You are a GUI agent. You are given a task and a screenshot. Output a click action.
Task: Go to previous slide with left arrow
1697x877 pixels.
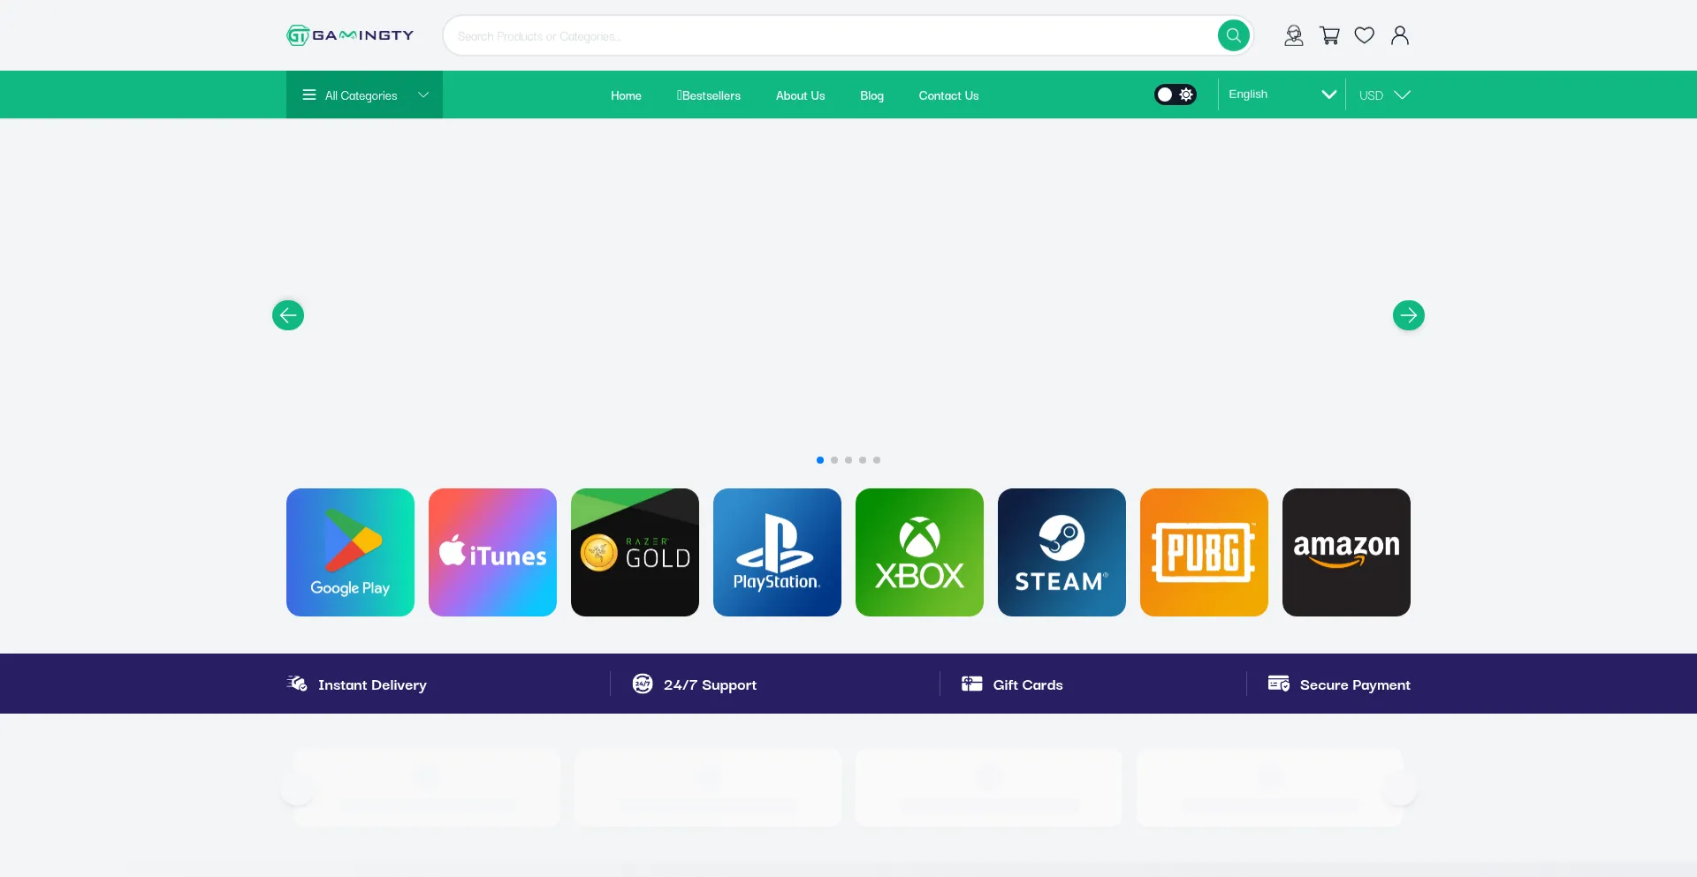[288, 315]
